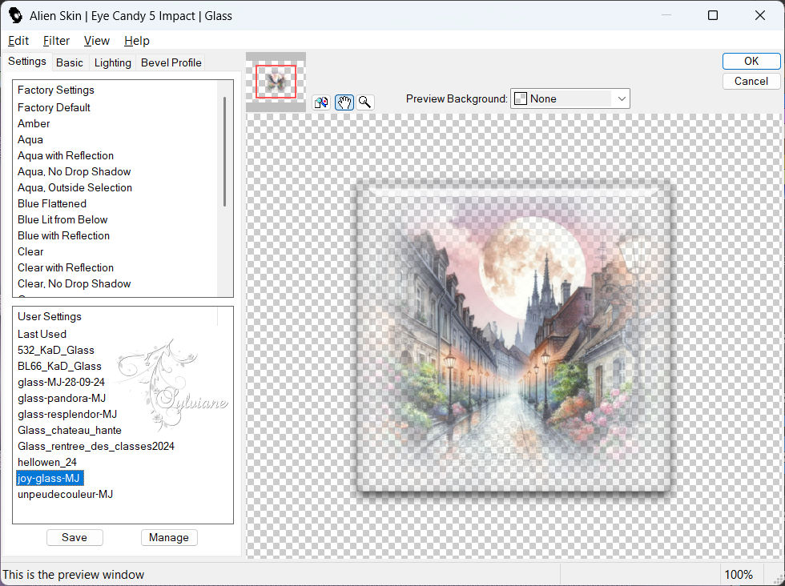This screenshot has height=586, width=785.
Task: Open the Help menu
Action: (x=137, y=41)
